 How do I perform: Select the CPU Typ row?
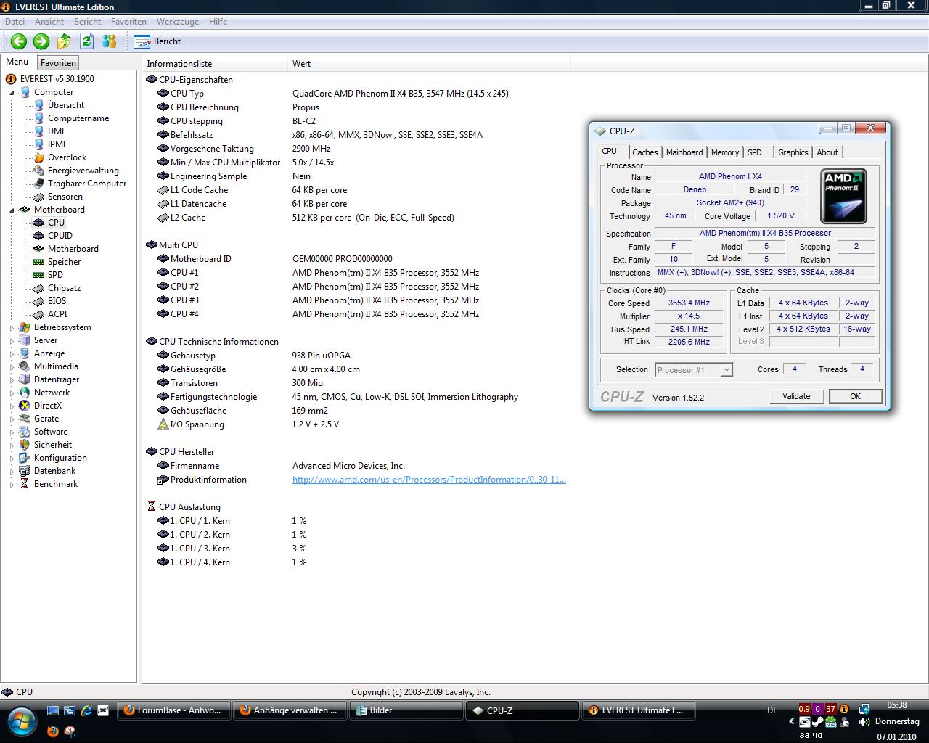[356, 94]
